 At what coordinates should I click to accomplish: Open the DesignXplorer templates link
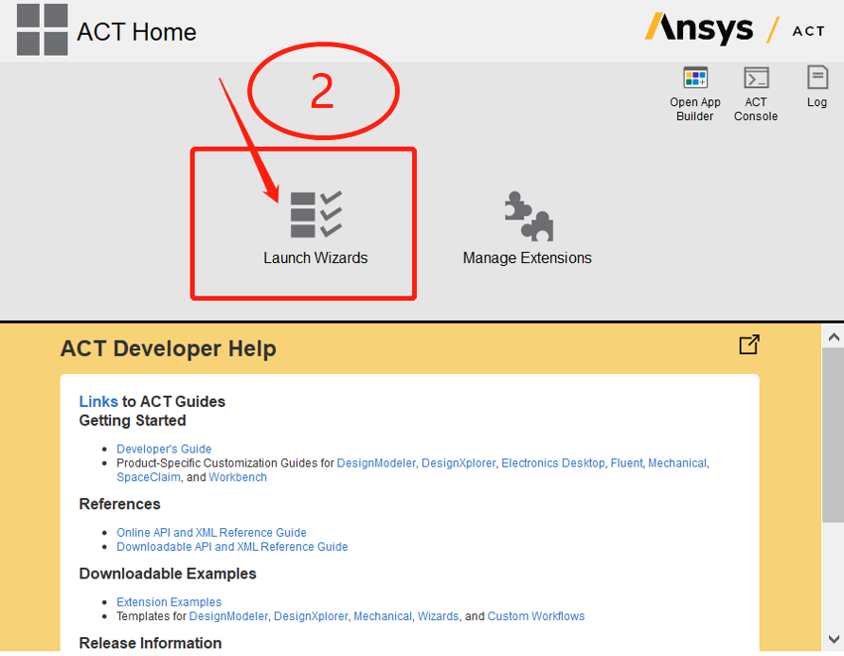(x=311, y=616)
